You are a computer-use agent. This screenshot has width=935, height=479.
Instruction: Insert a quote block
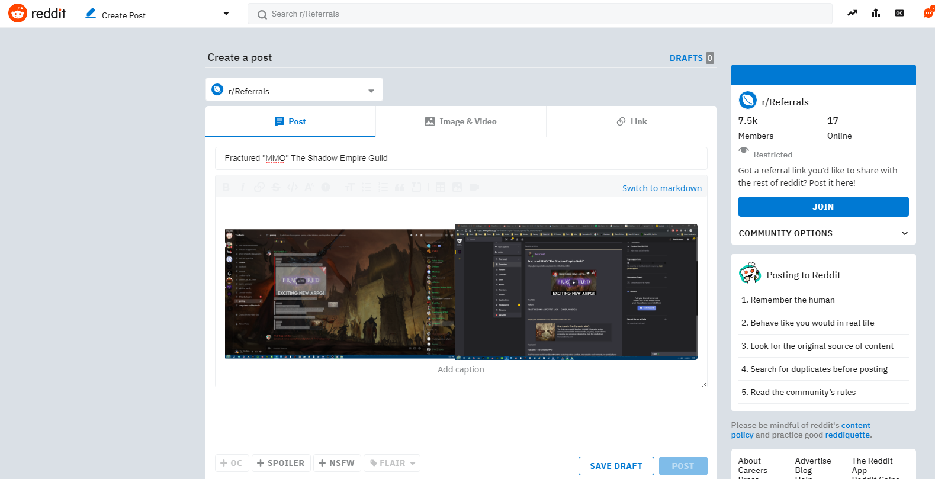[x=400, y=187]
